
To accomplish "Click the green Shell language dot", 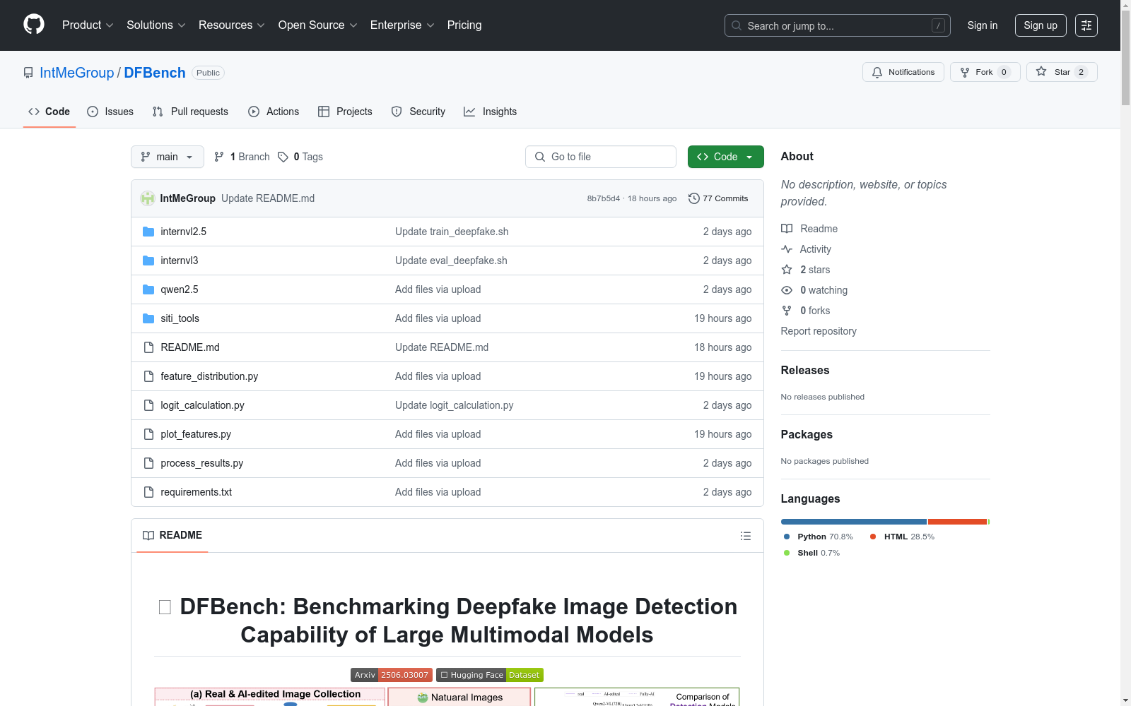I will click(787, 553).
